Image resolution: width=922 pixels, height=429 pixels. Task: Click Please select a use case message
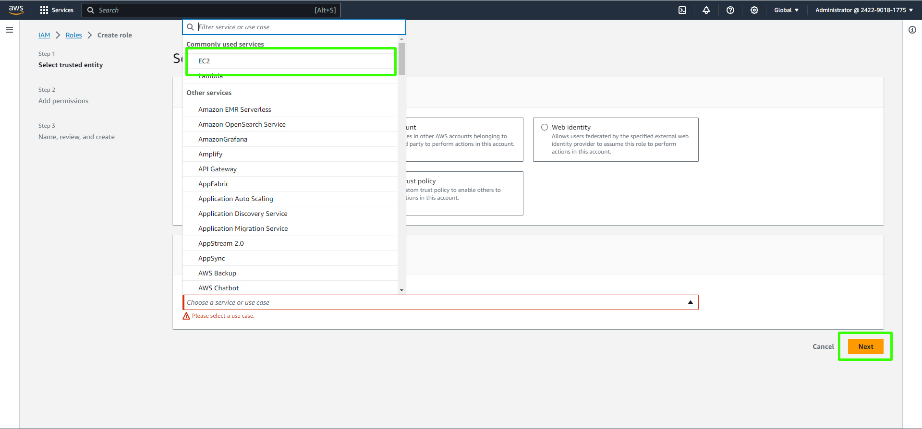coord(223,316)
